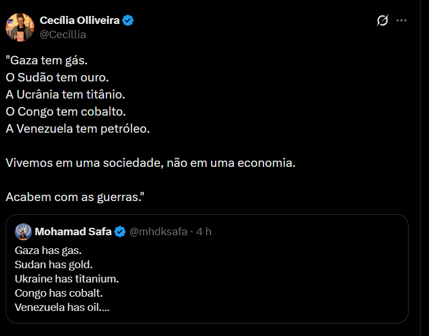Image resolution: width=429 pixels, height=336 pixels.
Task: Open Grok actions icon on the post
Action: (x=383, y=21)
